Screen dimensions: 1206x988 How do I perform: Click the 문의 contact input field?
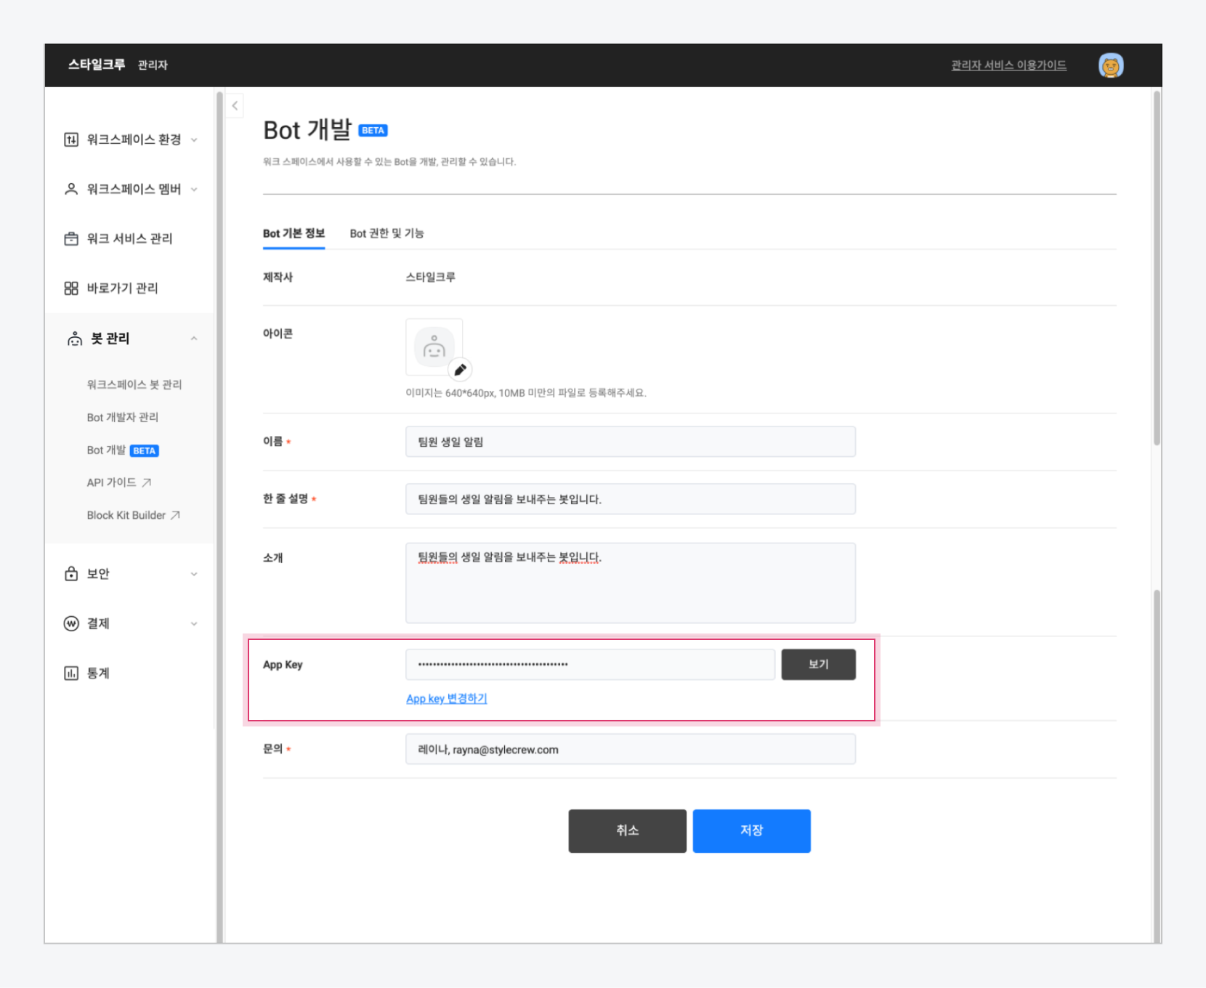(631, 749)
